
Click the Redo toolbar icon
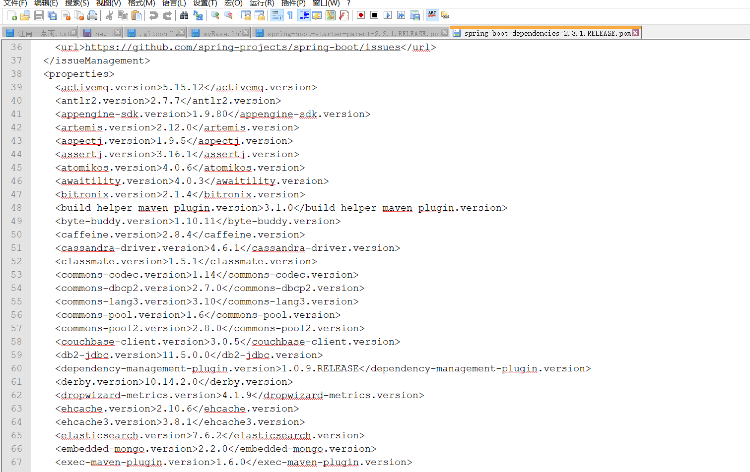tap(167, 15)
